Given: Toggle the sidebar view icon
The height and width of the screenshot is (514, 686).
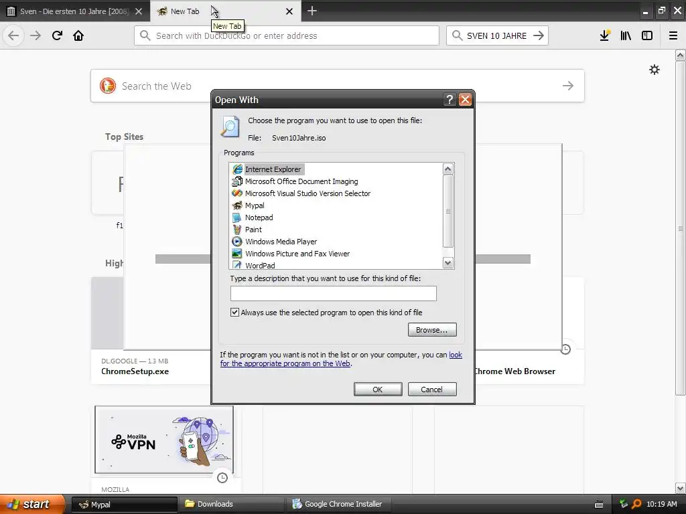Looking at the screenshot, I should [647, 35].
